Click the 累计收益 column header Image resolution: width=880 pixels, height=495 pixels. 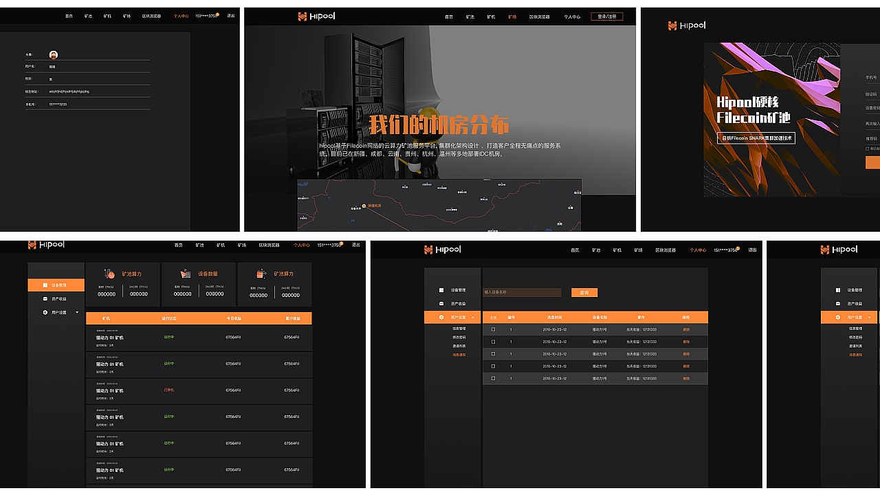(293, 318)
